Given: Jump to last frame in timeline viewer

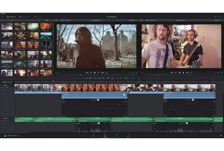Looking at the screenshot, I should 187,73.
